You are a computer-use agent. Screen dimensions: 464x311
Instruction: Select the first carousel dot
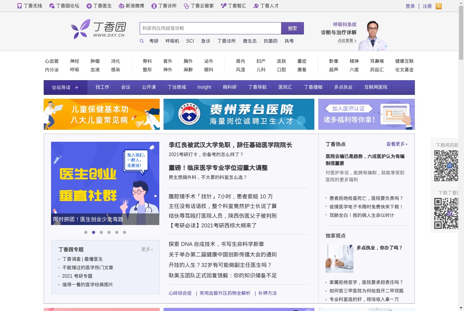pos(86,232)
